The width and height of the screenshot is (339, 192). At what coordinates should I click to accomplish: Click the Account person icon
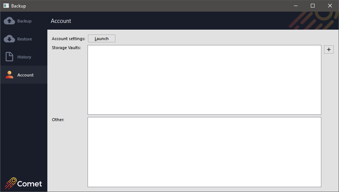pos(9,75)
